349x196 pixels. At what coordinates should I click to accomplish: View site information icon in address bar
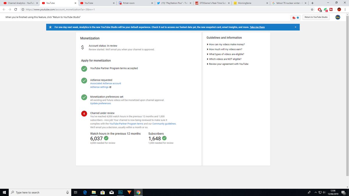tap(23, 10)
